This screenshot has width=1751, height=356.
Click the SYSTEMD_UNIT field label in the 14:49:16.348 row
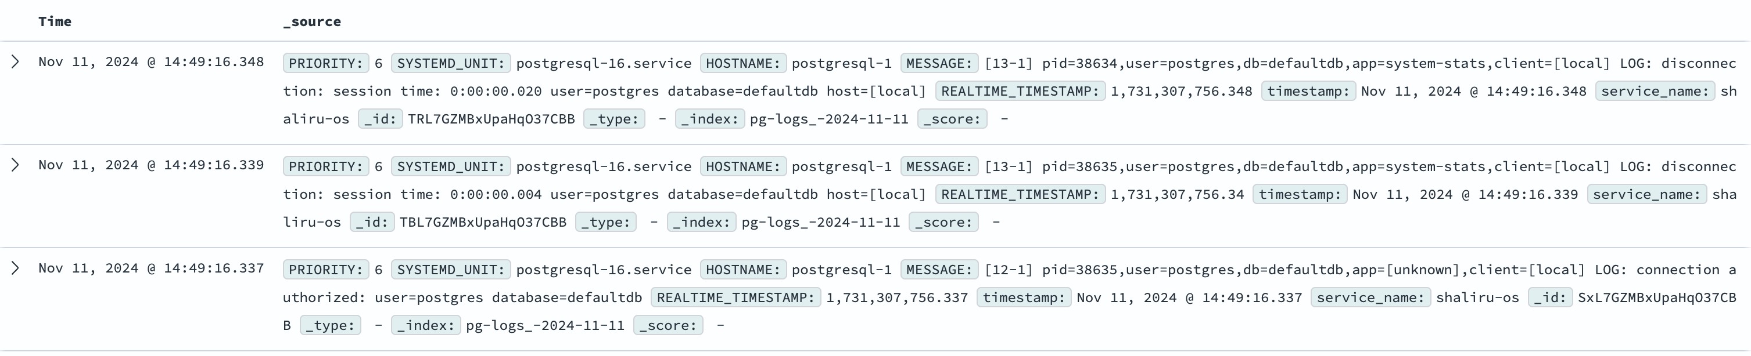pyautogui.click(x=451, y=63)
